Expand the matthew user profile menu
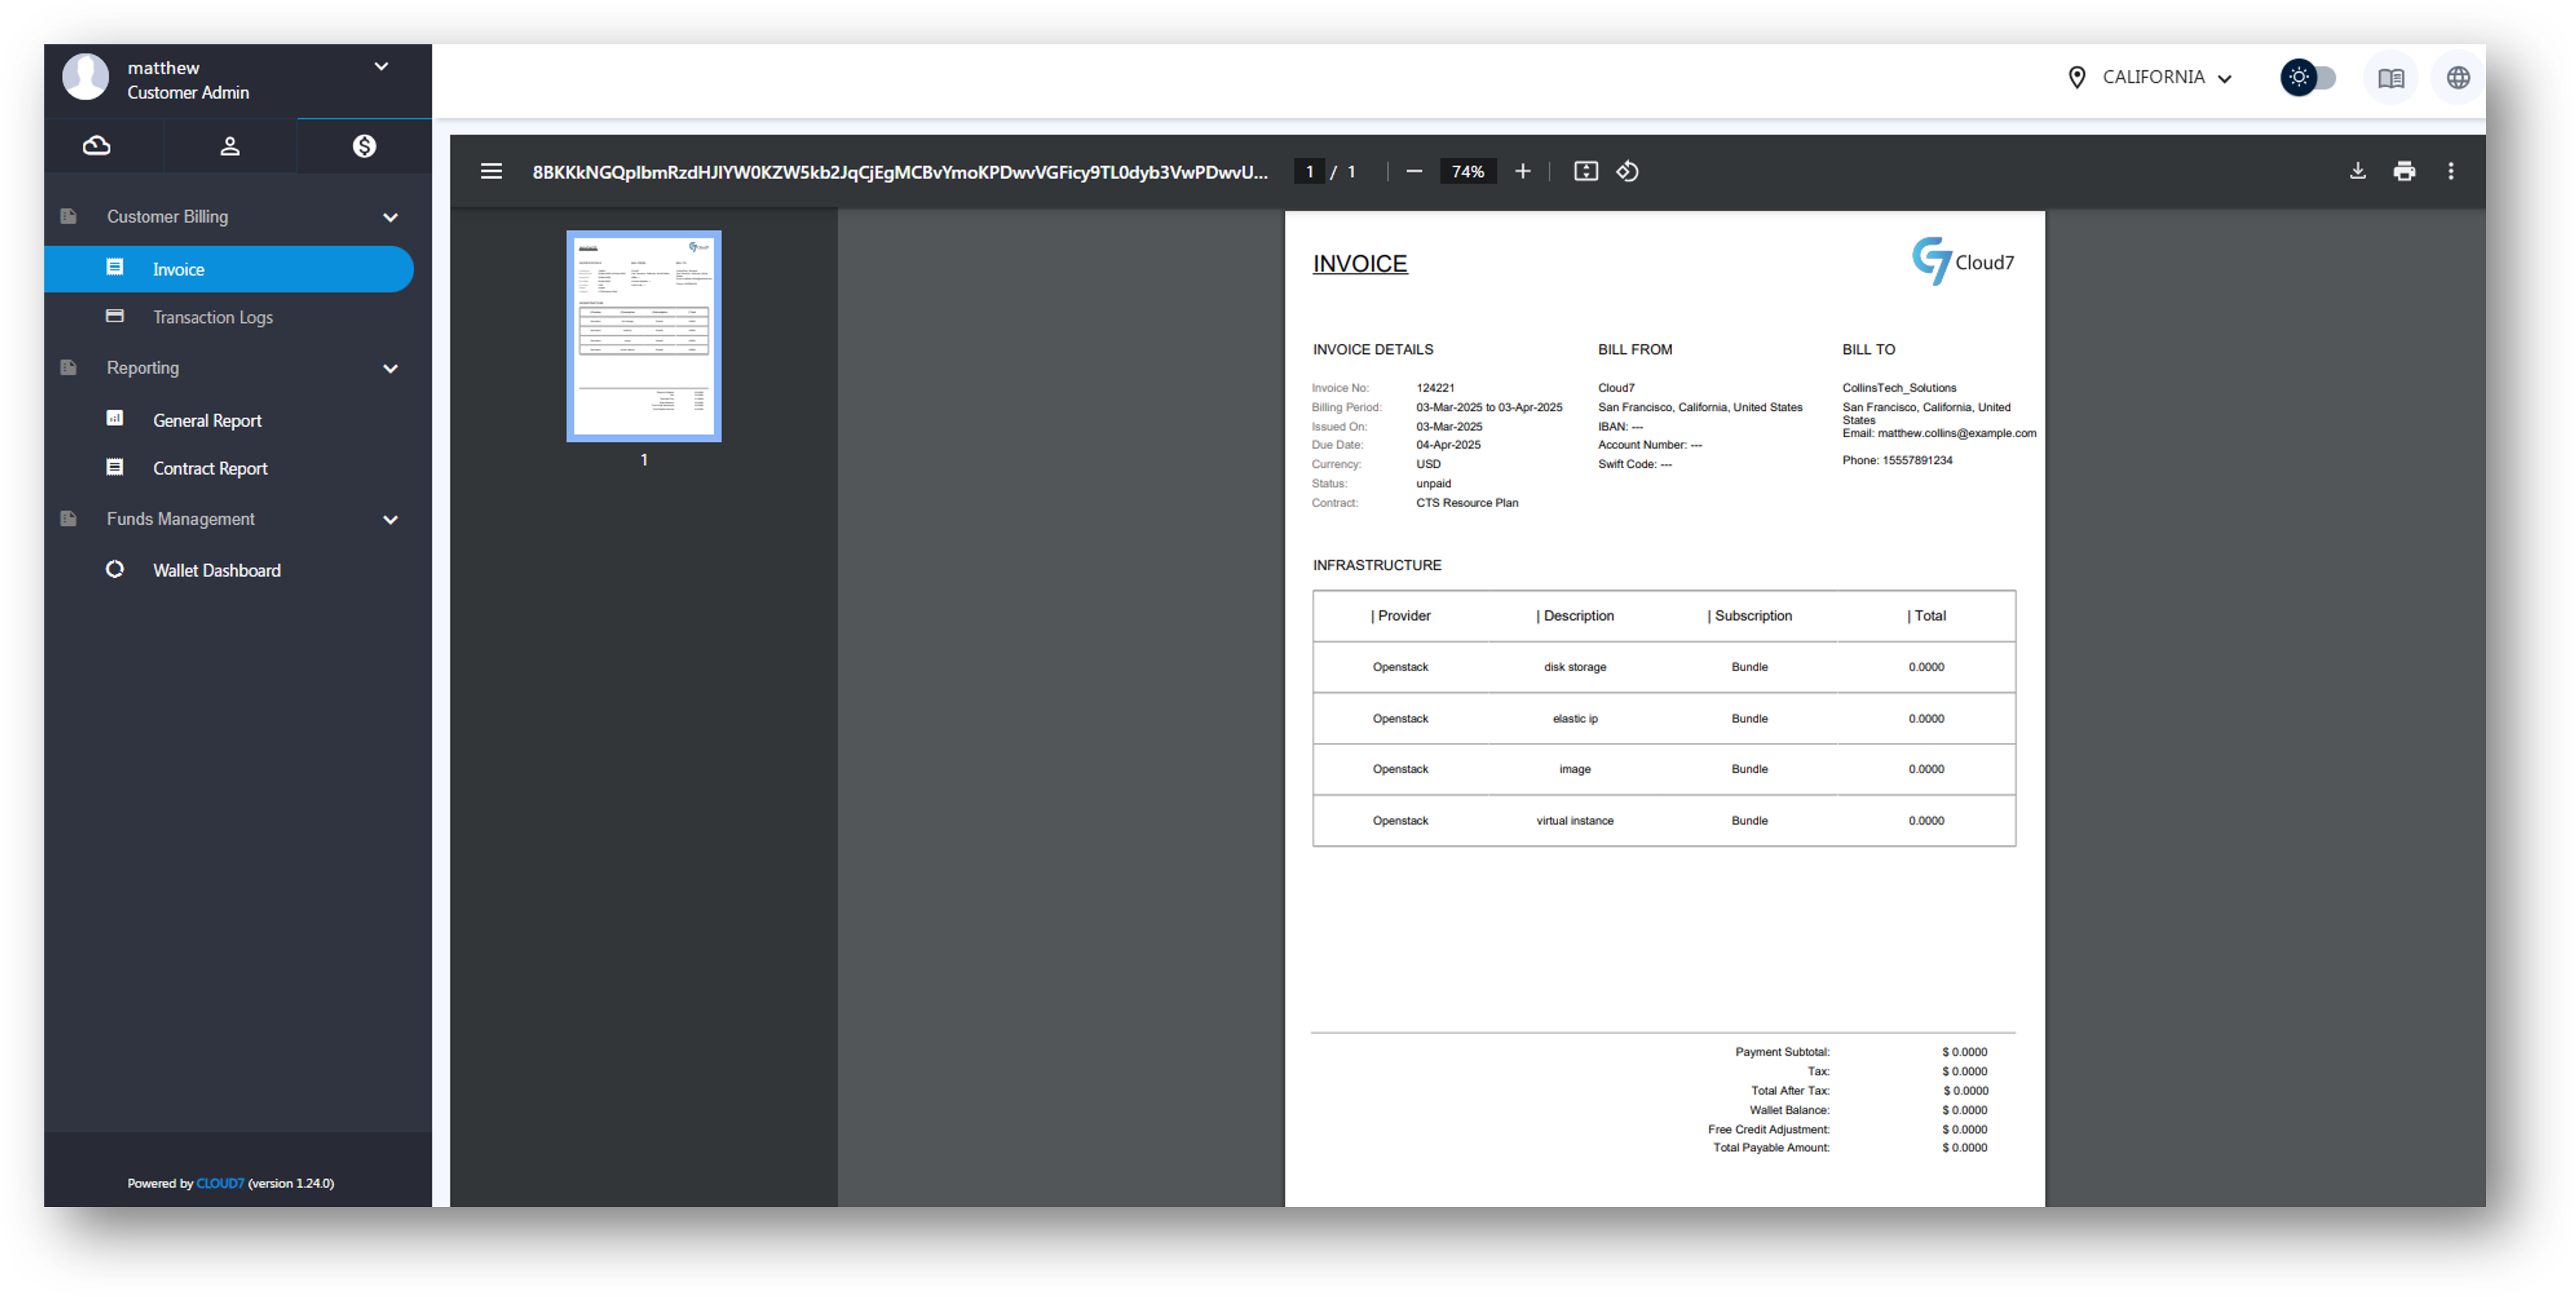Image resolution: width=2576 pixels, height=1297 pixels. click(381, 67)
